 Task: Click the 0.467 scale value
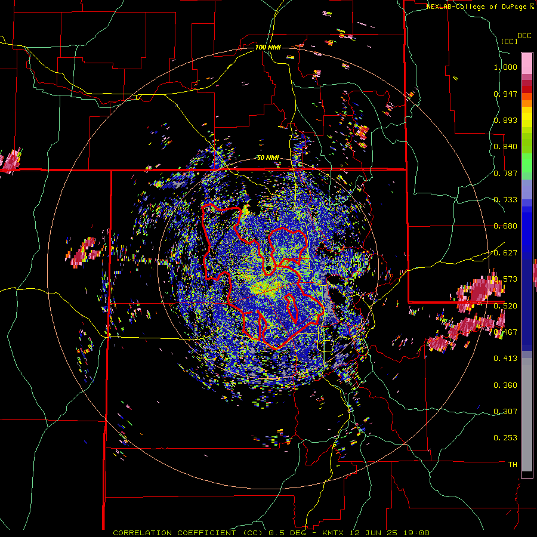(505, 332)
